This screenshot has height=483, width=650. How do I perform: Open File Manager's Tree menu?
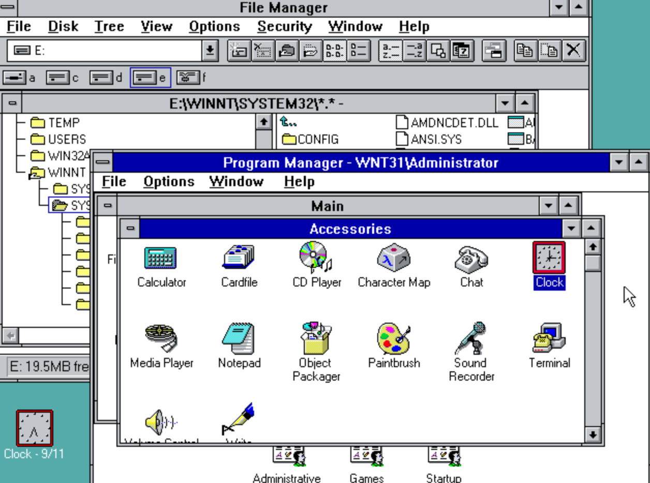pyautogui.click(x=109, y=26)
